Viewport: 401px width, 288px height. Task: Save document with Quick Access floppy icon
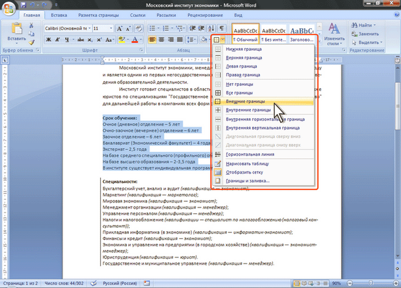tap(24, 5)
